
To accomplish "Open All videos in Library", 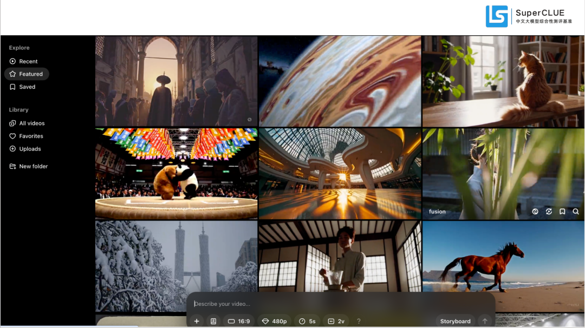I will click(x=27, y=123).
